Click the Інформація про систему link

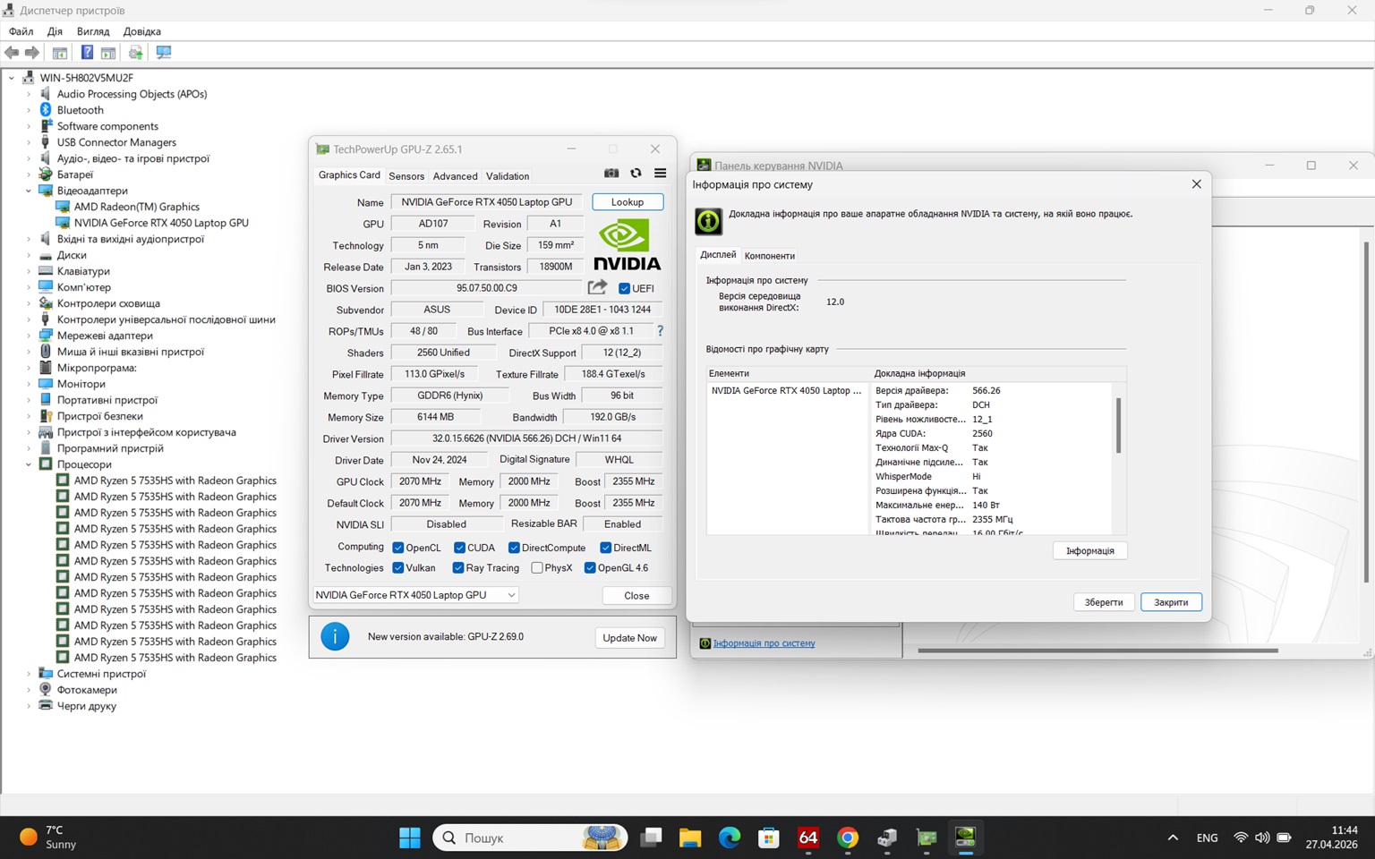click(764, 643)
